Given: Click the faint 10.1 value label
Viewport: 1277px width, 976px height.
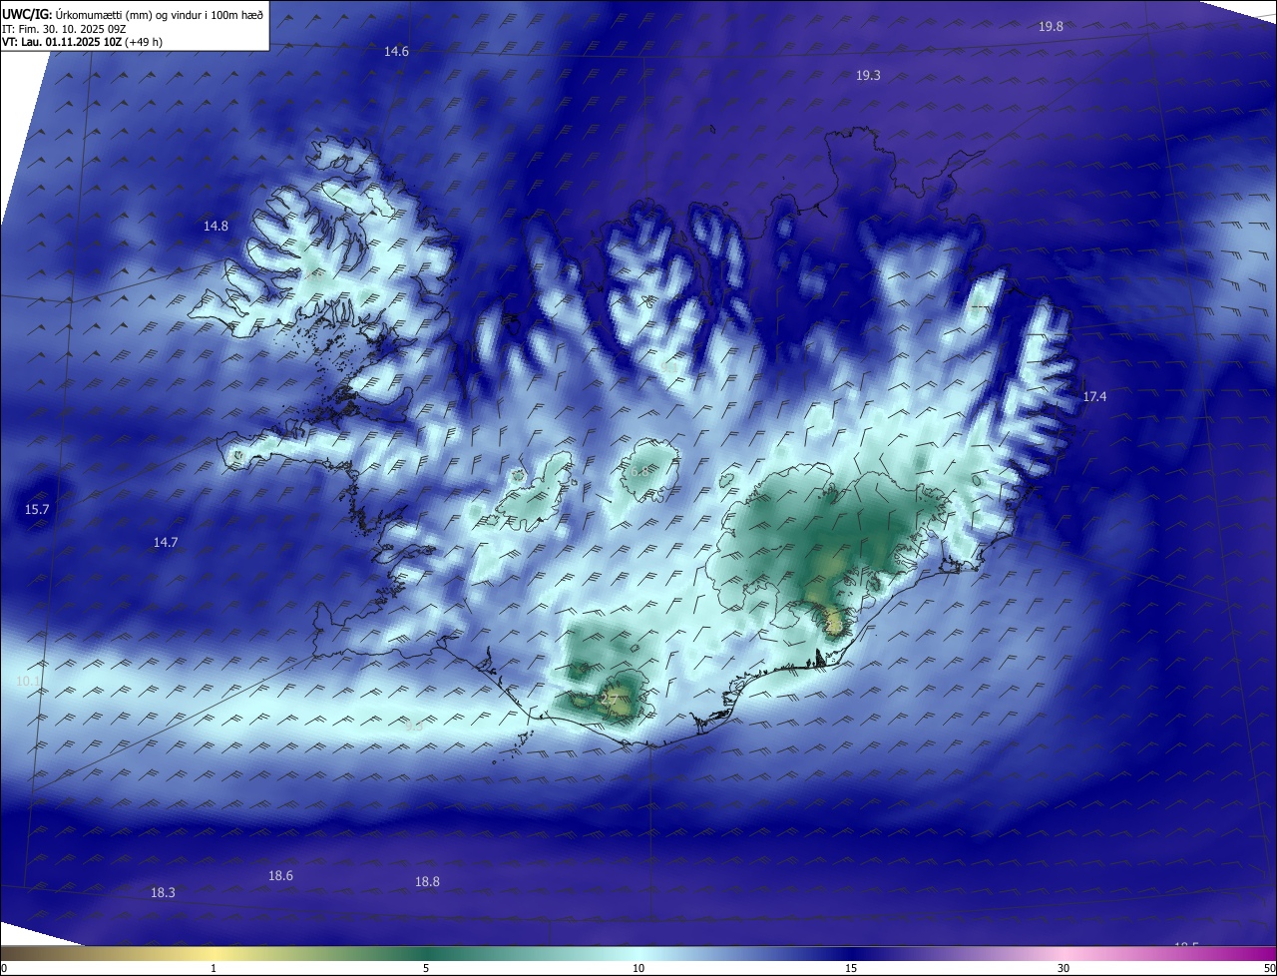Looking at the screenshot, I should click(x=28, y=682).
